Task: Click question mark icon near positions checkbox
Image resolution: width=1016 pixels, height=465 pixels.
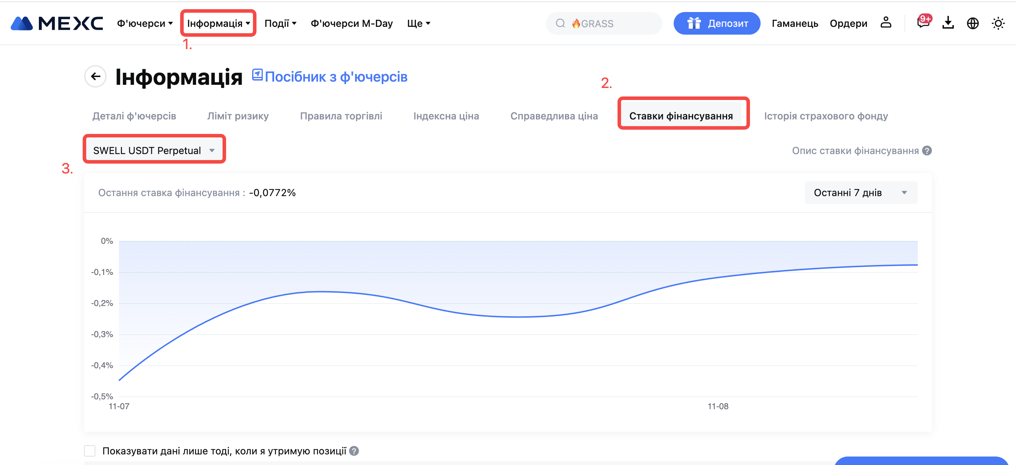Action: pos(354,451)
